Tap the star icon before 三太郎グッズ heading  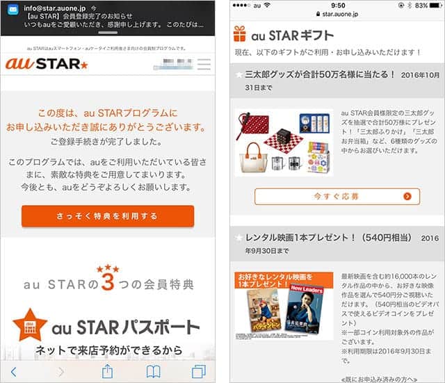239,75
